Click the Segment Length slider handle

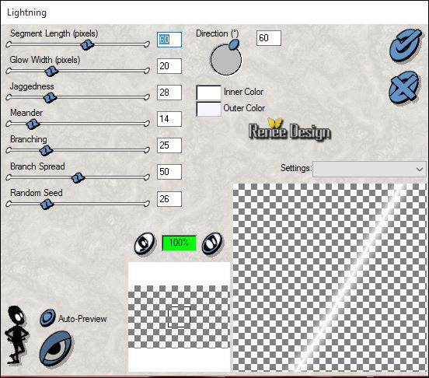click(87, 44)
